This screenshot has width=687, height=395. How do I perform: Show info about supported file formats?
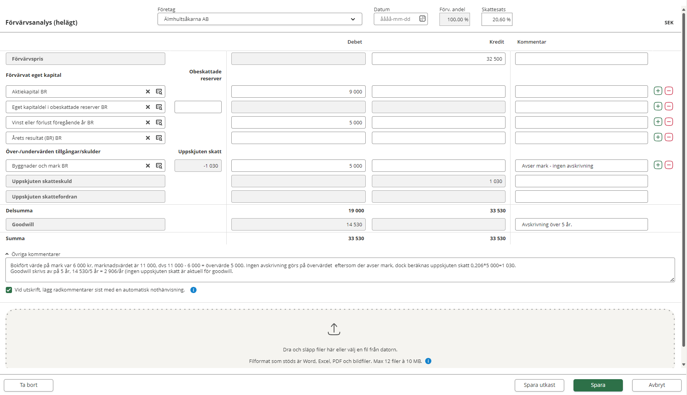coord(428,361)
